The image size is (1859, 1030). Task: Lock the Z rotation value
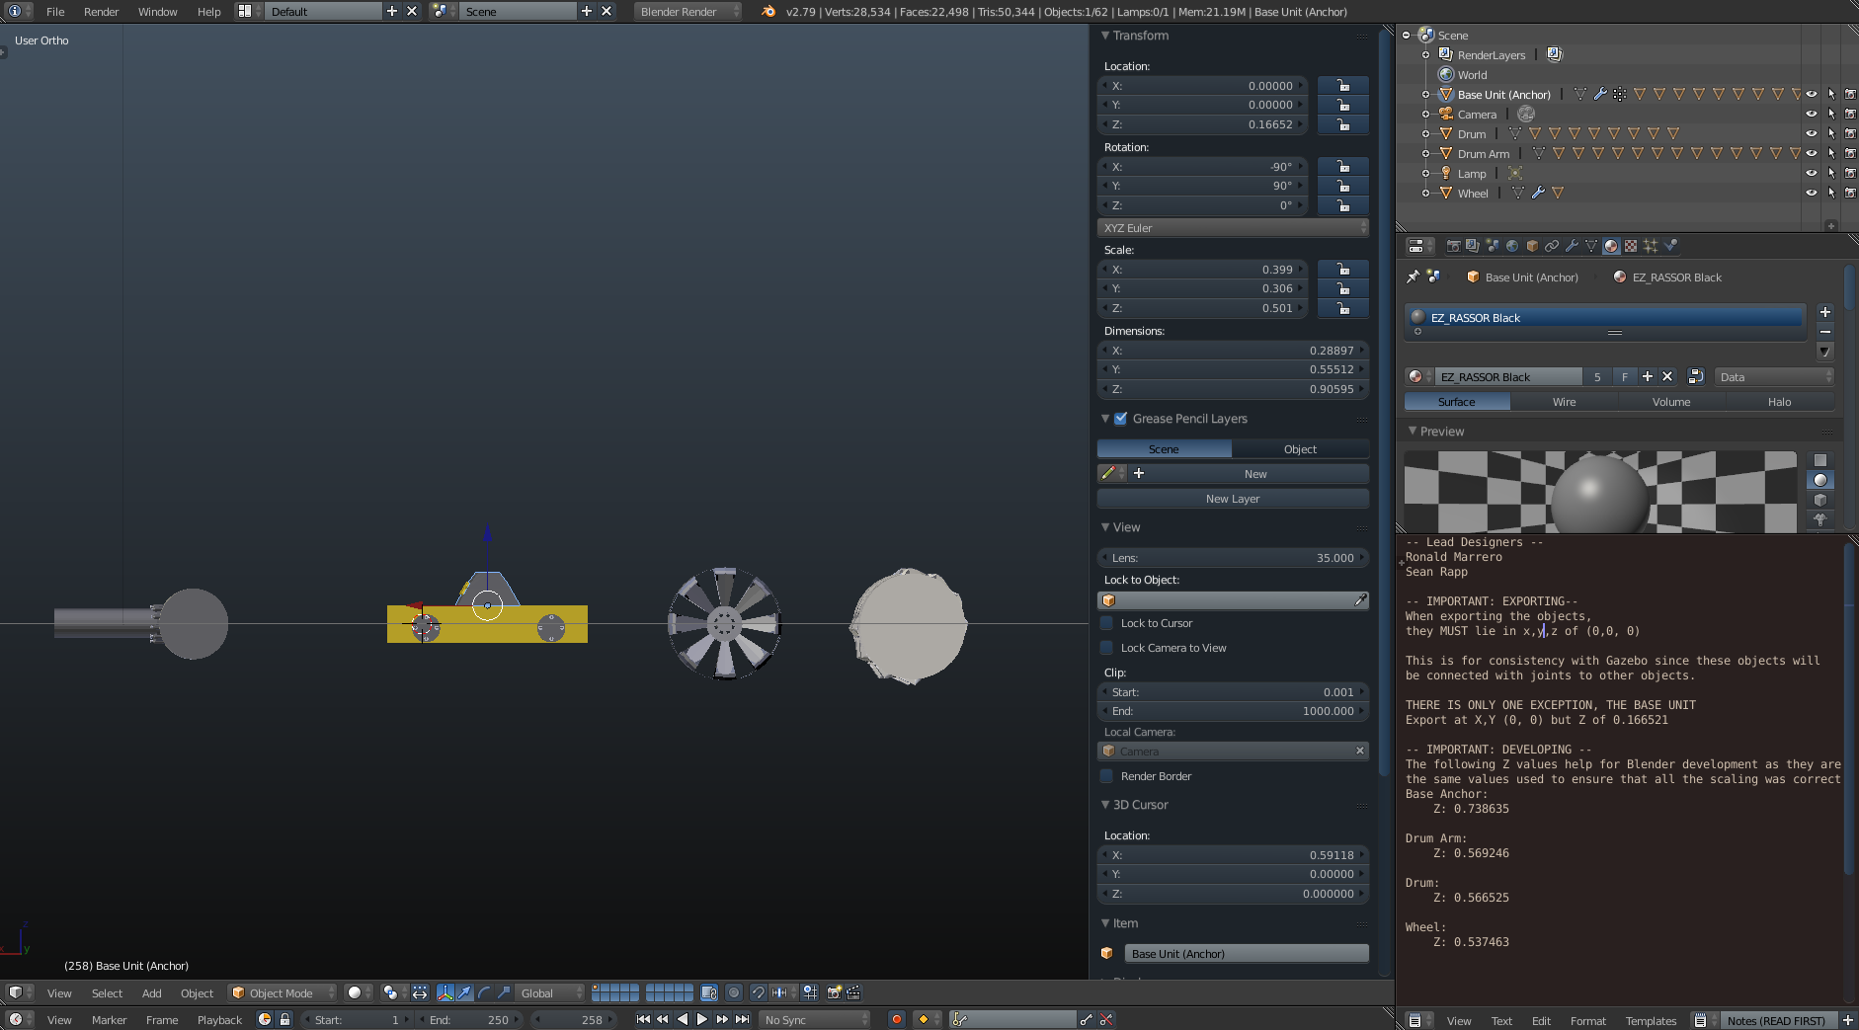click(x=1343, y=205)
